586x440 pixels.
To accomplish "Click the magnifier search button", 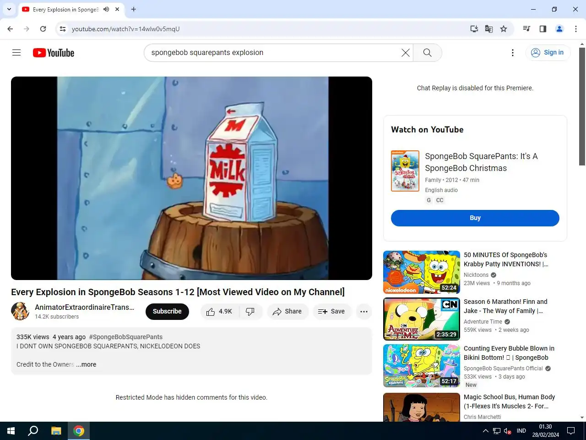I will click(x=428, y=53).
